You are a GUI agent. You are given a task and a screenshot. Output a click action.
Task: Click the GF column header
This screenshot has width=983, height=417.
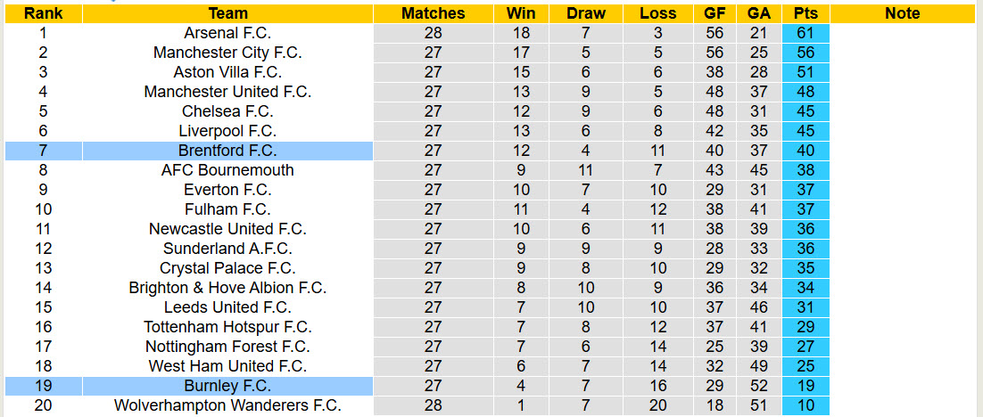(715, 13)
